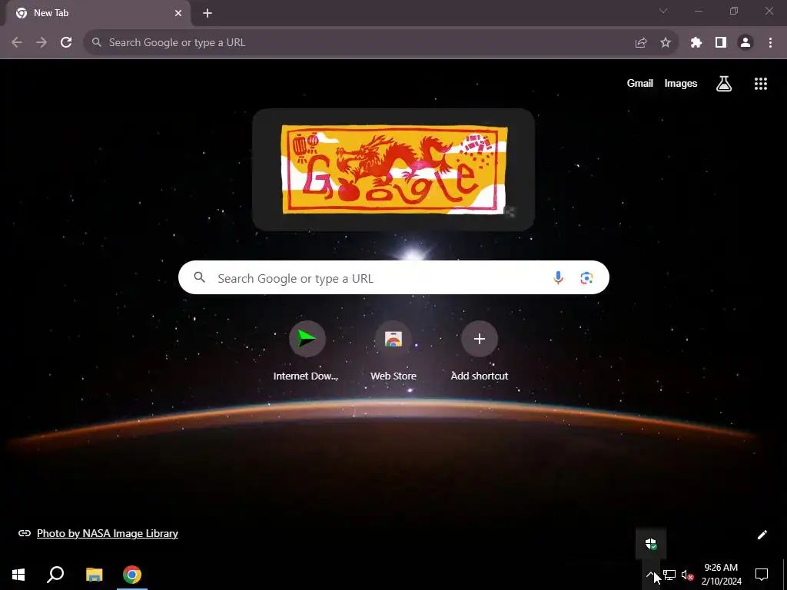Open the Extensions puzzle icon
The image size is (787, 590).
coord(696,43)
